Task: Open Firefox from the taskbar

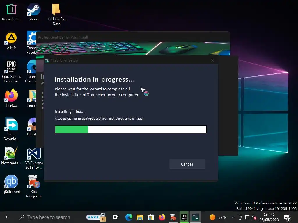Action: [x=162, y=217]
